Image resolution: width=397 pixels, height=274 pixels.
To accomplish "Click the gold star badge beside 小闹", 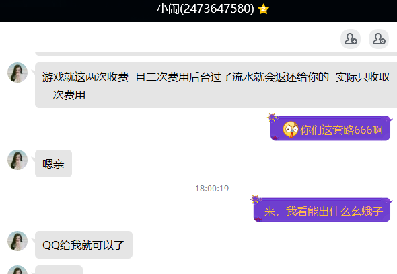I will (263, 9).
